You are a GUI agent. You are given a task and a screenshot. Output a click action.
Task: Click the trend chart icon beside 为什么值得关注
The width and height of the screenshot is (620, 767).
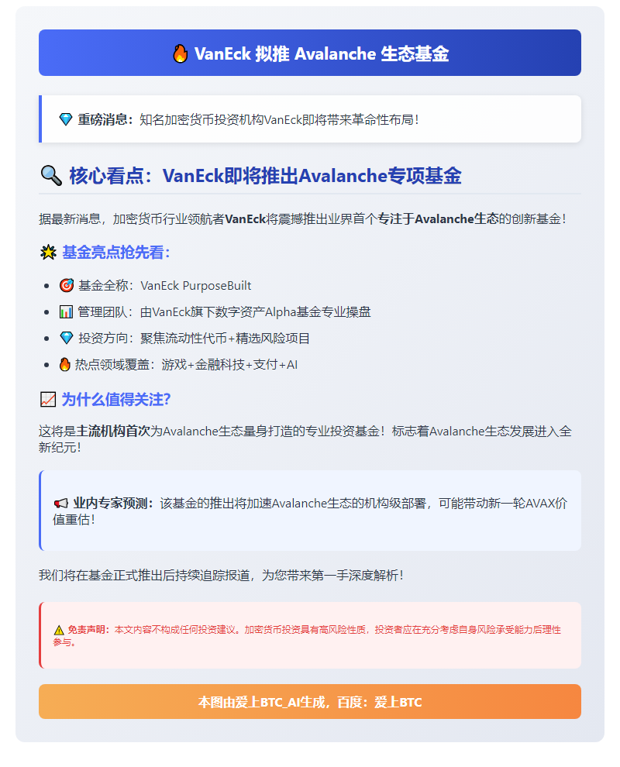pyautogui.click(x=48, y=400)
